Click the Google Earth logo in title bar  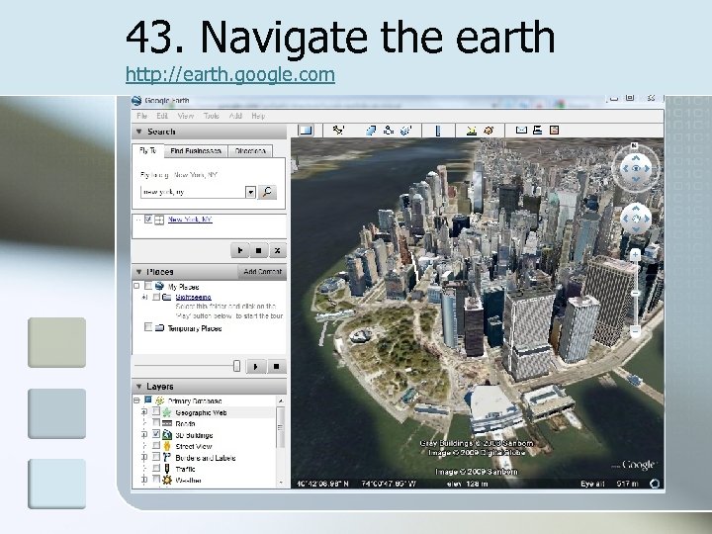tap(136, 100)
